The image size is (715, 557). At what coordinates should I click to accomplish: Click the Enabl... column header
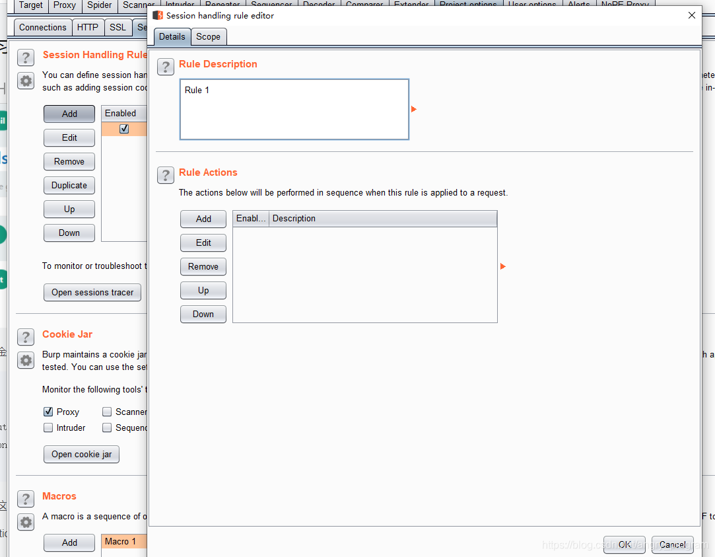point(251,219)
